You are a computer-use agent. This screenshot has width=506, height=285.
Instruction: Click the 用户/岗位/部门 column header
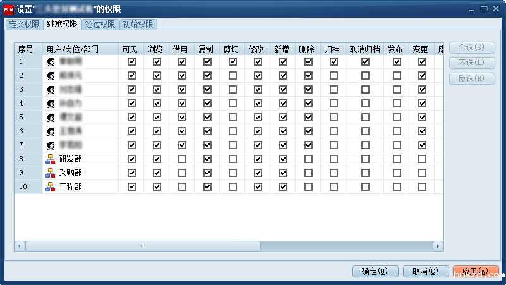point(72,49)
